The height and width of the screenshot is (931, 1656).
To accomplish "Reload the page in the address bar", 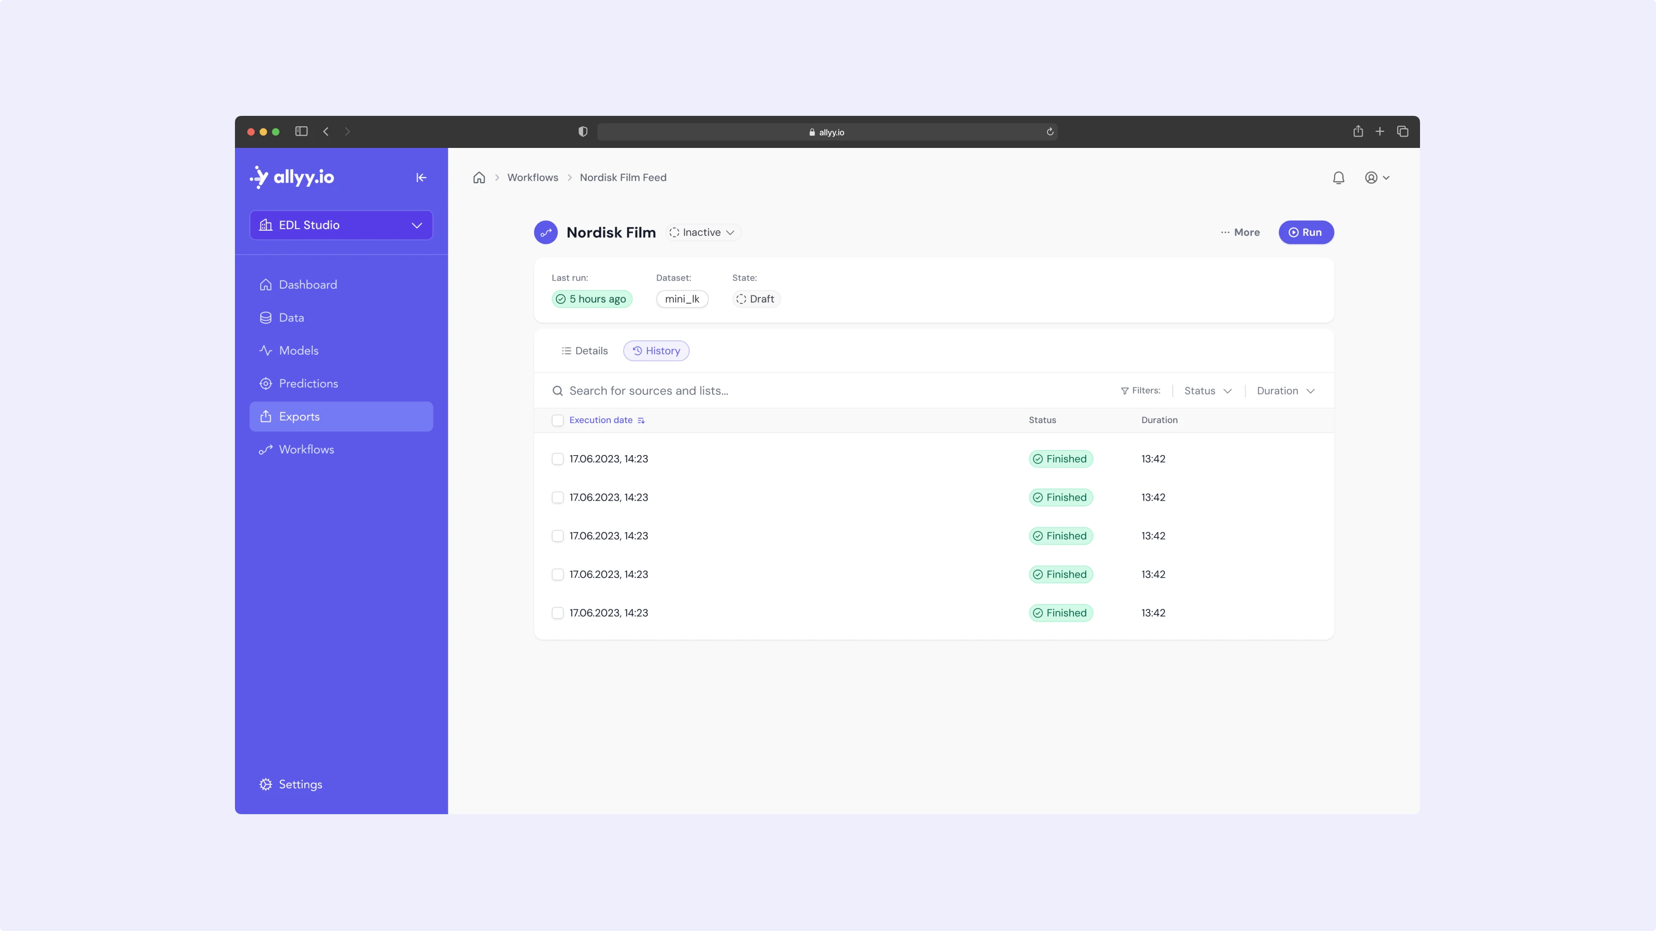I will (x=1050, y=132).
